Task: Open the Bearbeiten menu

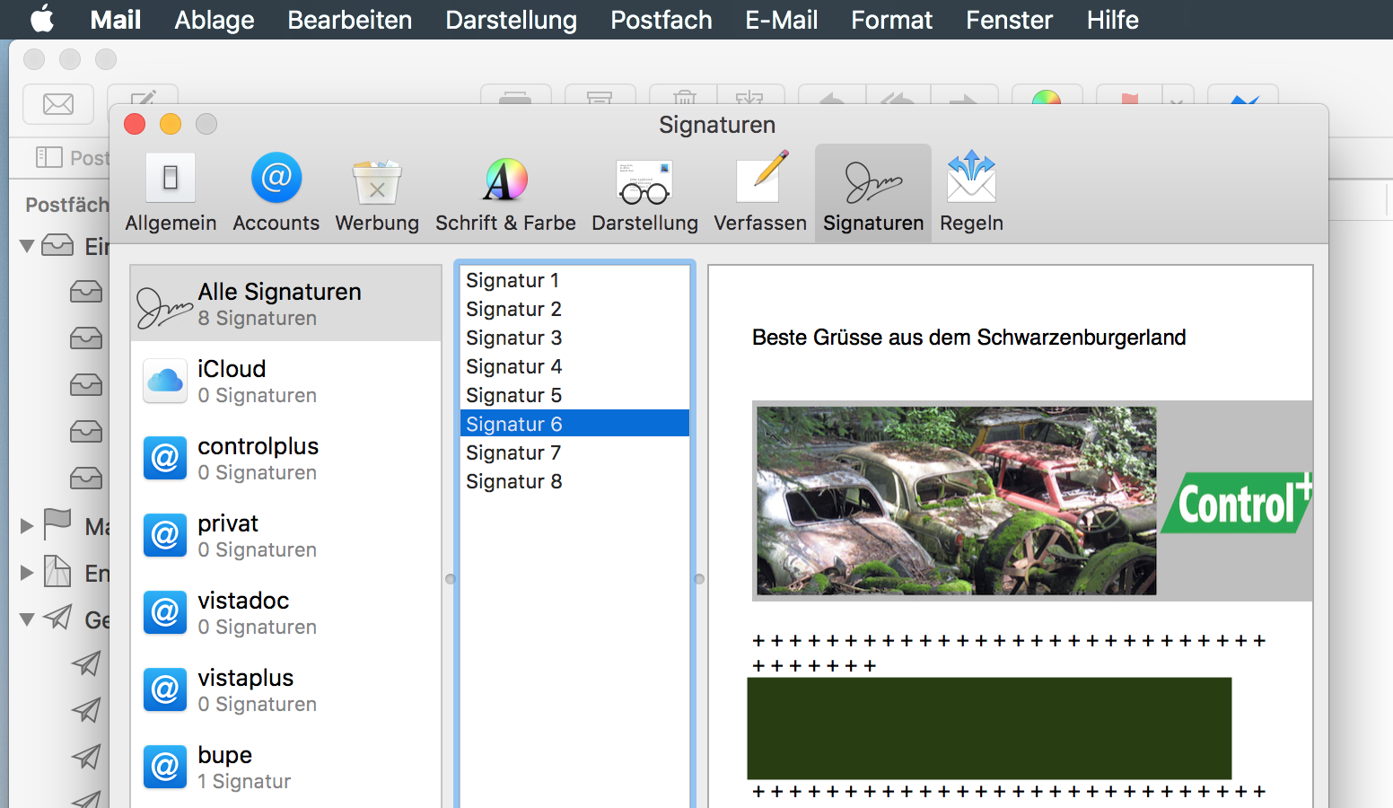Action: 350,20
